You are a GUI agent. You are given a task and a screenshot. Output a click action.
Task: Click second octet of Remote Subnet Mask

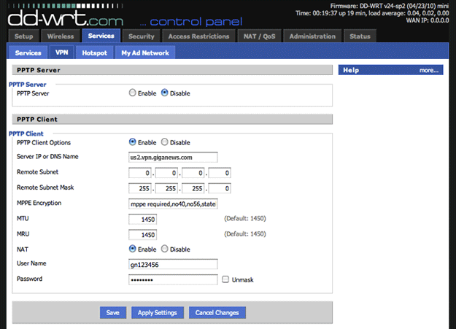click(x=166, y=188)
